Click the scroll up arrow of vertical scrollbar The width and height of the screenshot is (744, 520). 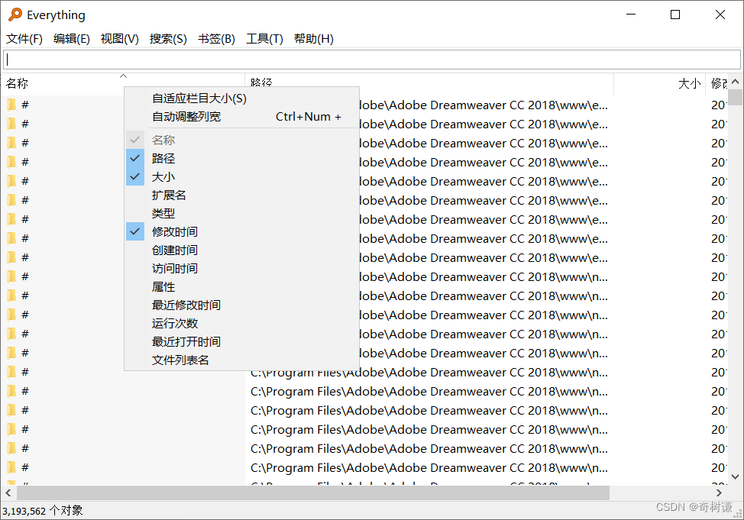pyautogui.click(x=736, y=82)
